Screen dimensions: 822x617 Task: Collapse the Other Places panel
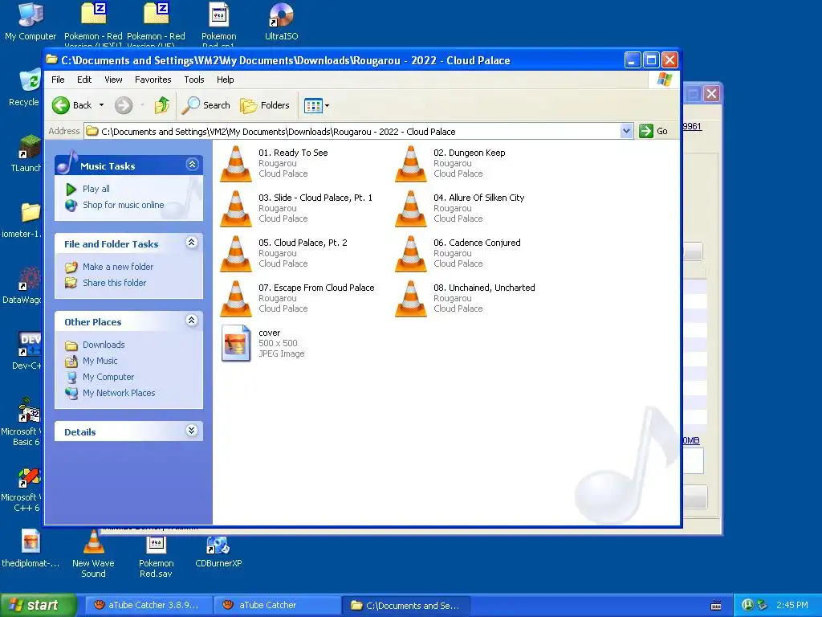tap(192, 321)
